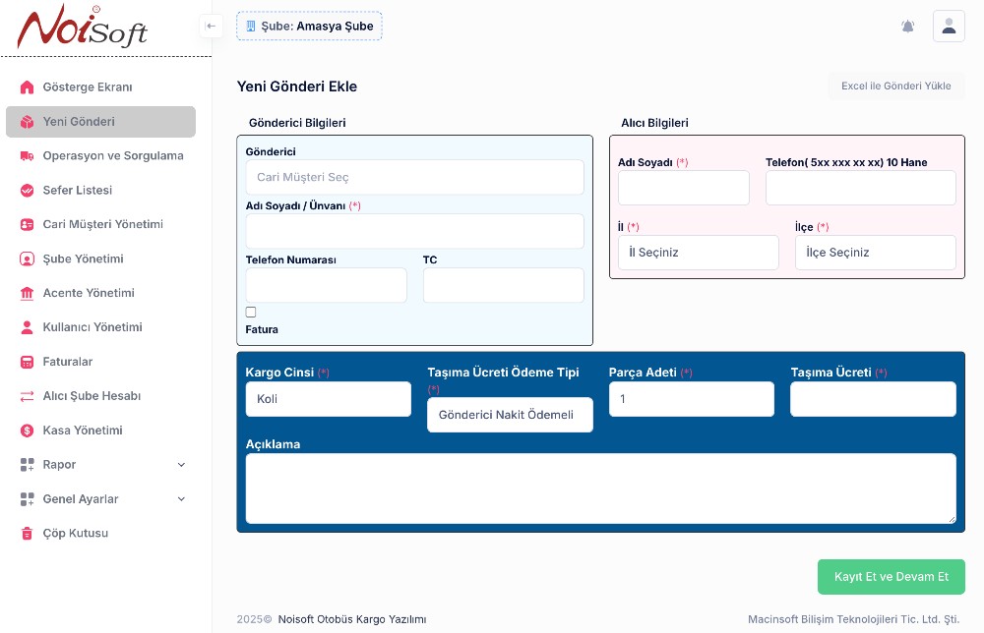Viewport: 984px width, 633px height.
Task: Click the Acente Yönetimi building icon
Action: click(x=27, y=293)
